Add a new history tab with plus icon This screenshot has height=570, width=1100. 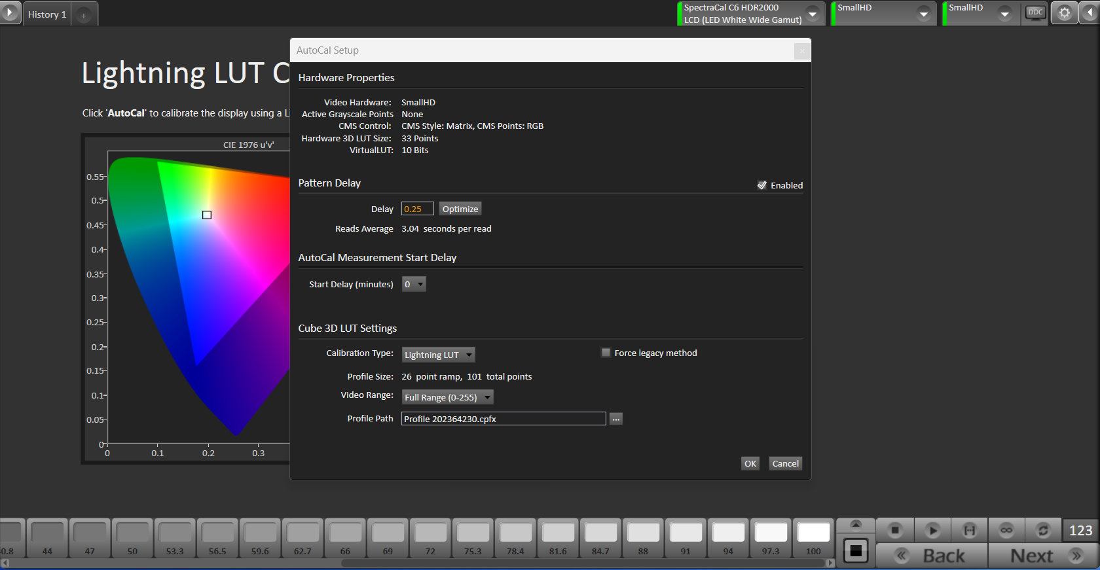coord(84,15)
